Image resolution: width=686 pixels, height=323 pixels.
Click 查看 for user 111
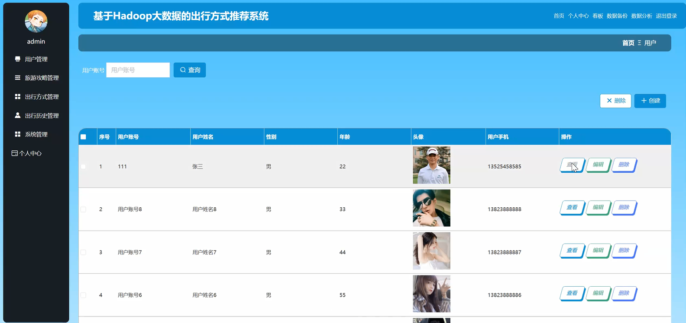point(572,165)
